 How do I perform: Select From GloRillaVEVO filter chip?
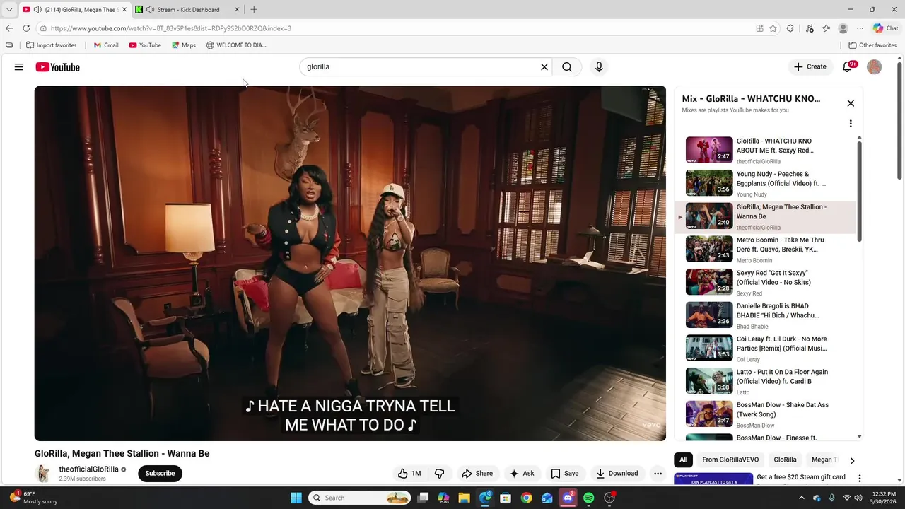click(x=730, y=460)
